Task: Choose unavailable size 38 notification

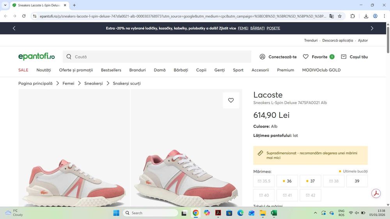Action: click(x=333, y=181)
